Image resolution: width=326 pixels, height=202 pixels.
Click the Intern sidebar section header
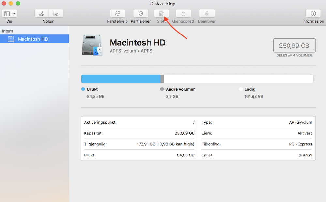[7, 31]
